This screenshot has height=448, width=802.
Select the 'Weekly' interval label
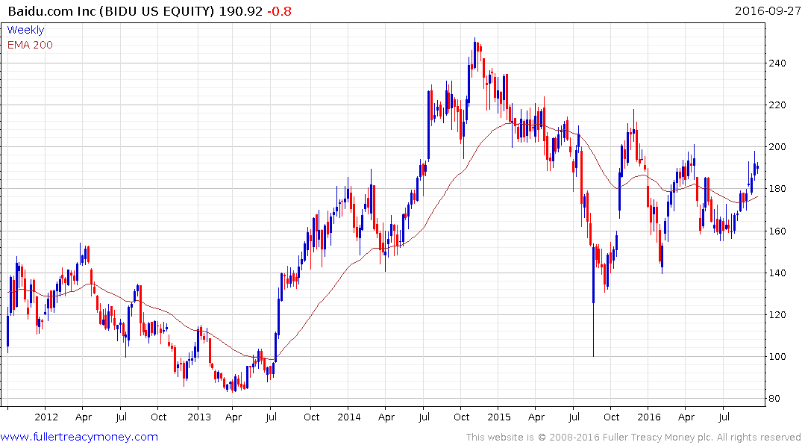(25, 30)
